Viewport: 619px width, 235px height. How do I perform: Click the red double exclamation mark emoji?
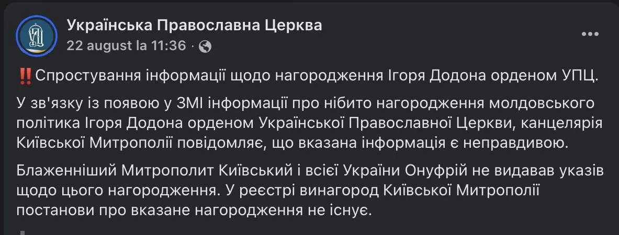tap(25, 76)
